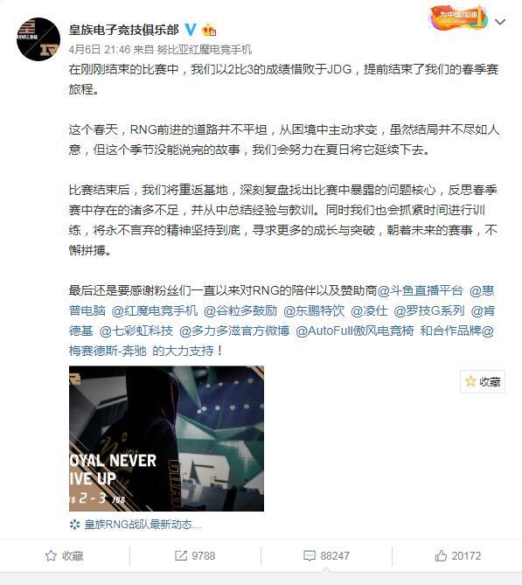The image size is (522, 585).
Task: Click the blue verified V badge
Action: click(x=191, y=30)
